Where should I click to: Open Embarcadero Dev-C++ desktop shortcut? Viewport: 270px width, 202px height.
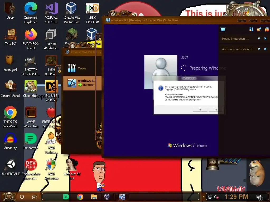coord(31,169)
